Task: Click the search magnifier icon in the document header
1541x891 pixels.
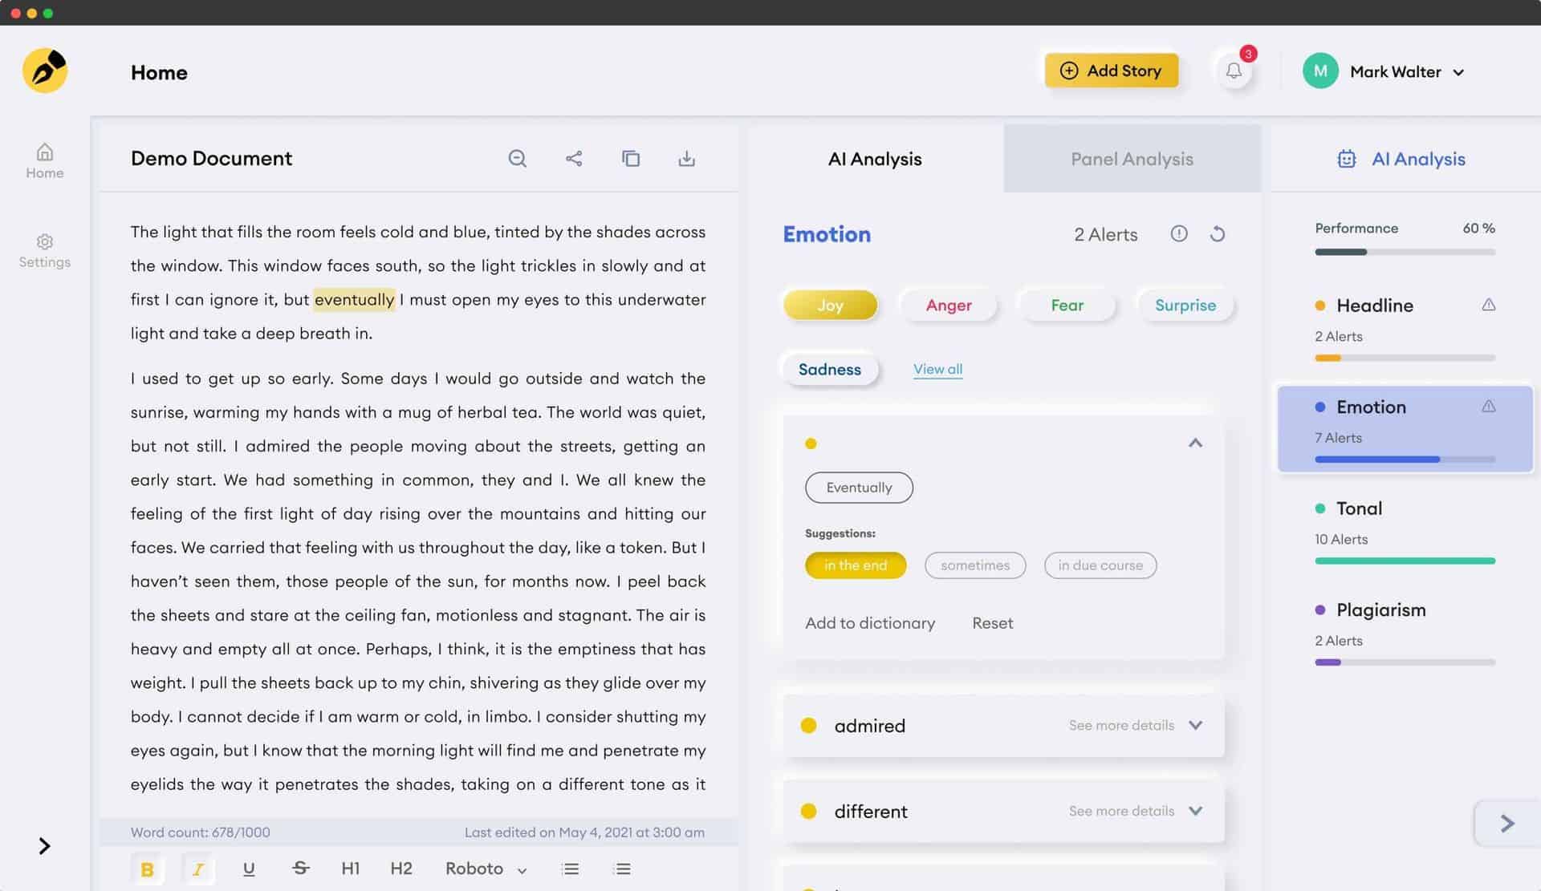Action: click(518, 159)
